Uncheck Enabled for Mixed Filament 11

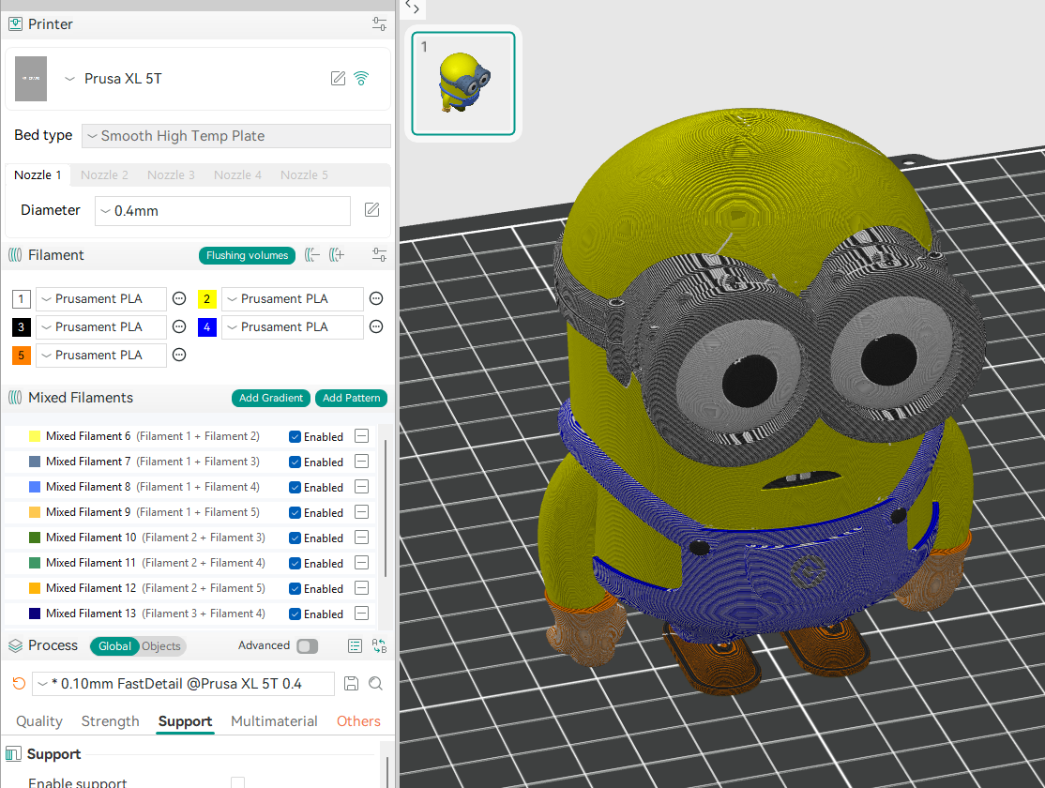[x=295, y=564]
